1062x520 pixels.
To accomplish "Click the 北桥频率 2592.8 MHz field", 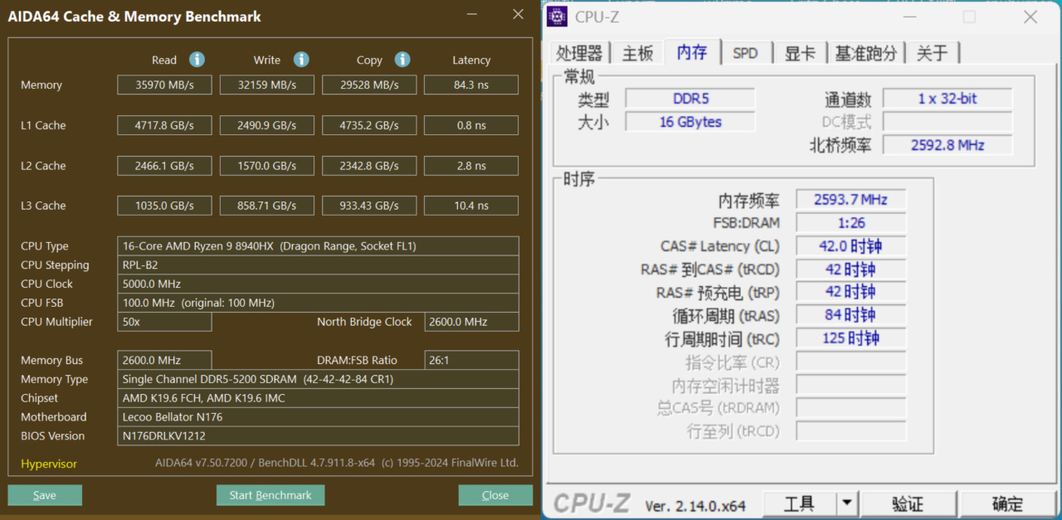I will [948, 145].
